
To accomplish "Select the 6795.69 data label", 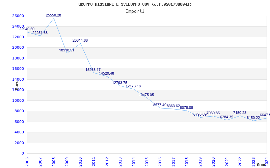I will coord(200,114).
